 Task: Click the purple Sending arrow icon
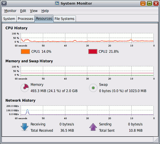pos(93,127)
